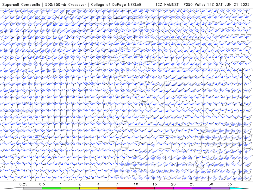Click the legend value 20
This screenshot has height=190, width=253.
click(x=173, y=184)
